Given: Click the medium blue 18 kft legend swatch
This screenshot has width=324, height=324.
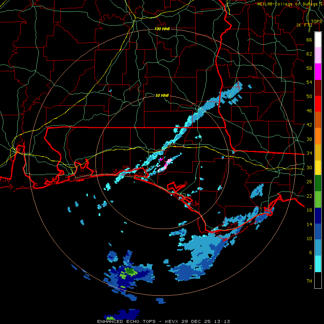Looking at the screenshot, I should tap(318, 231).
